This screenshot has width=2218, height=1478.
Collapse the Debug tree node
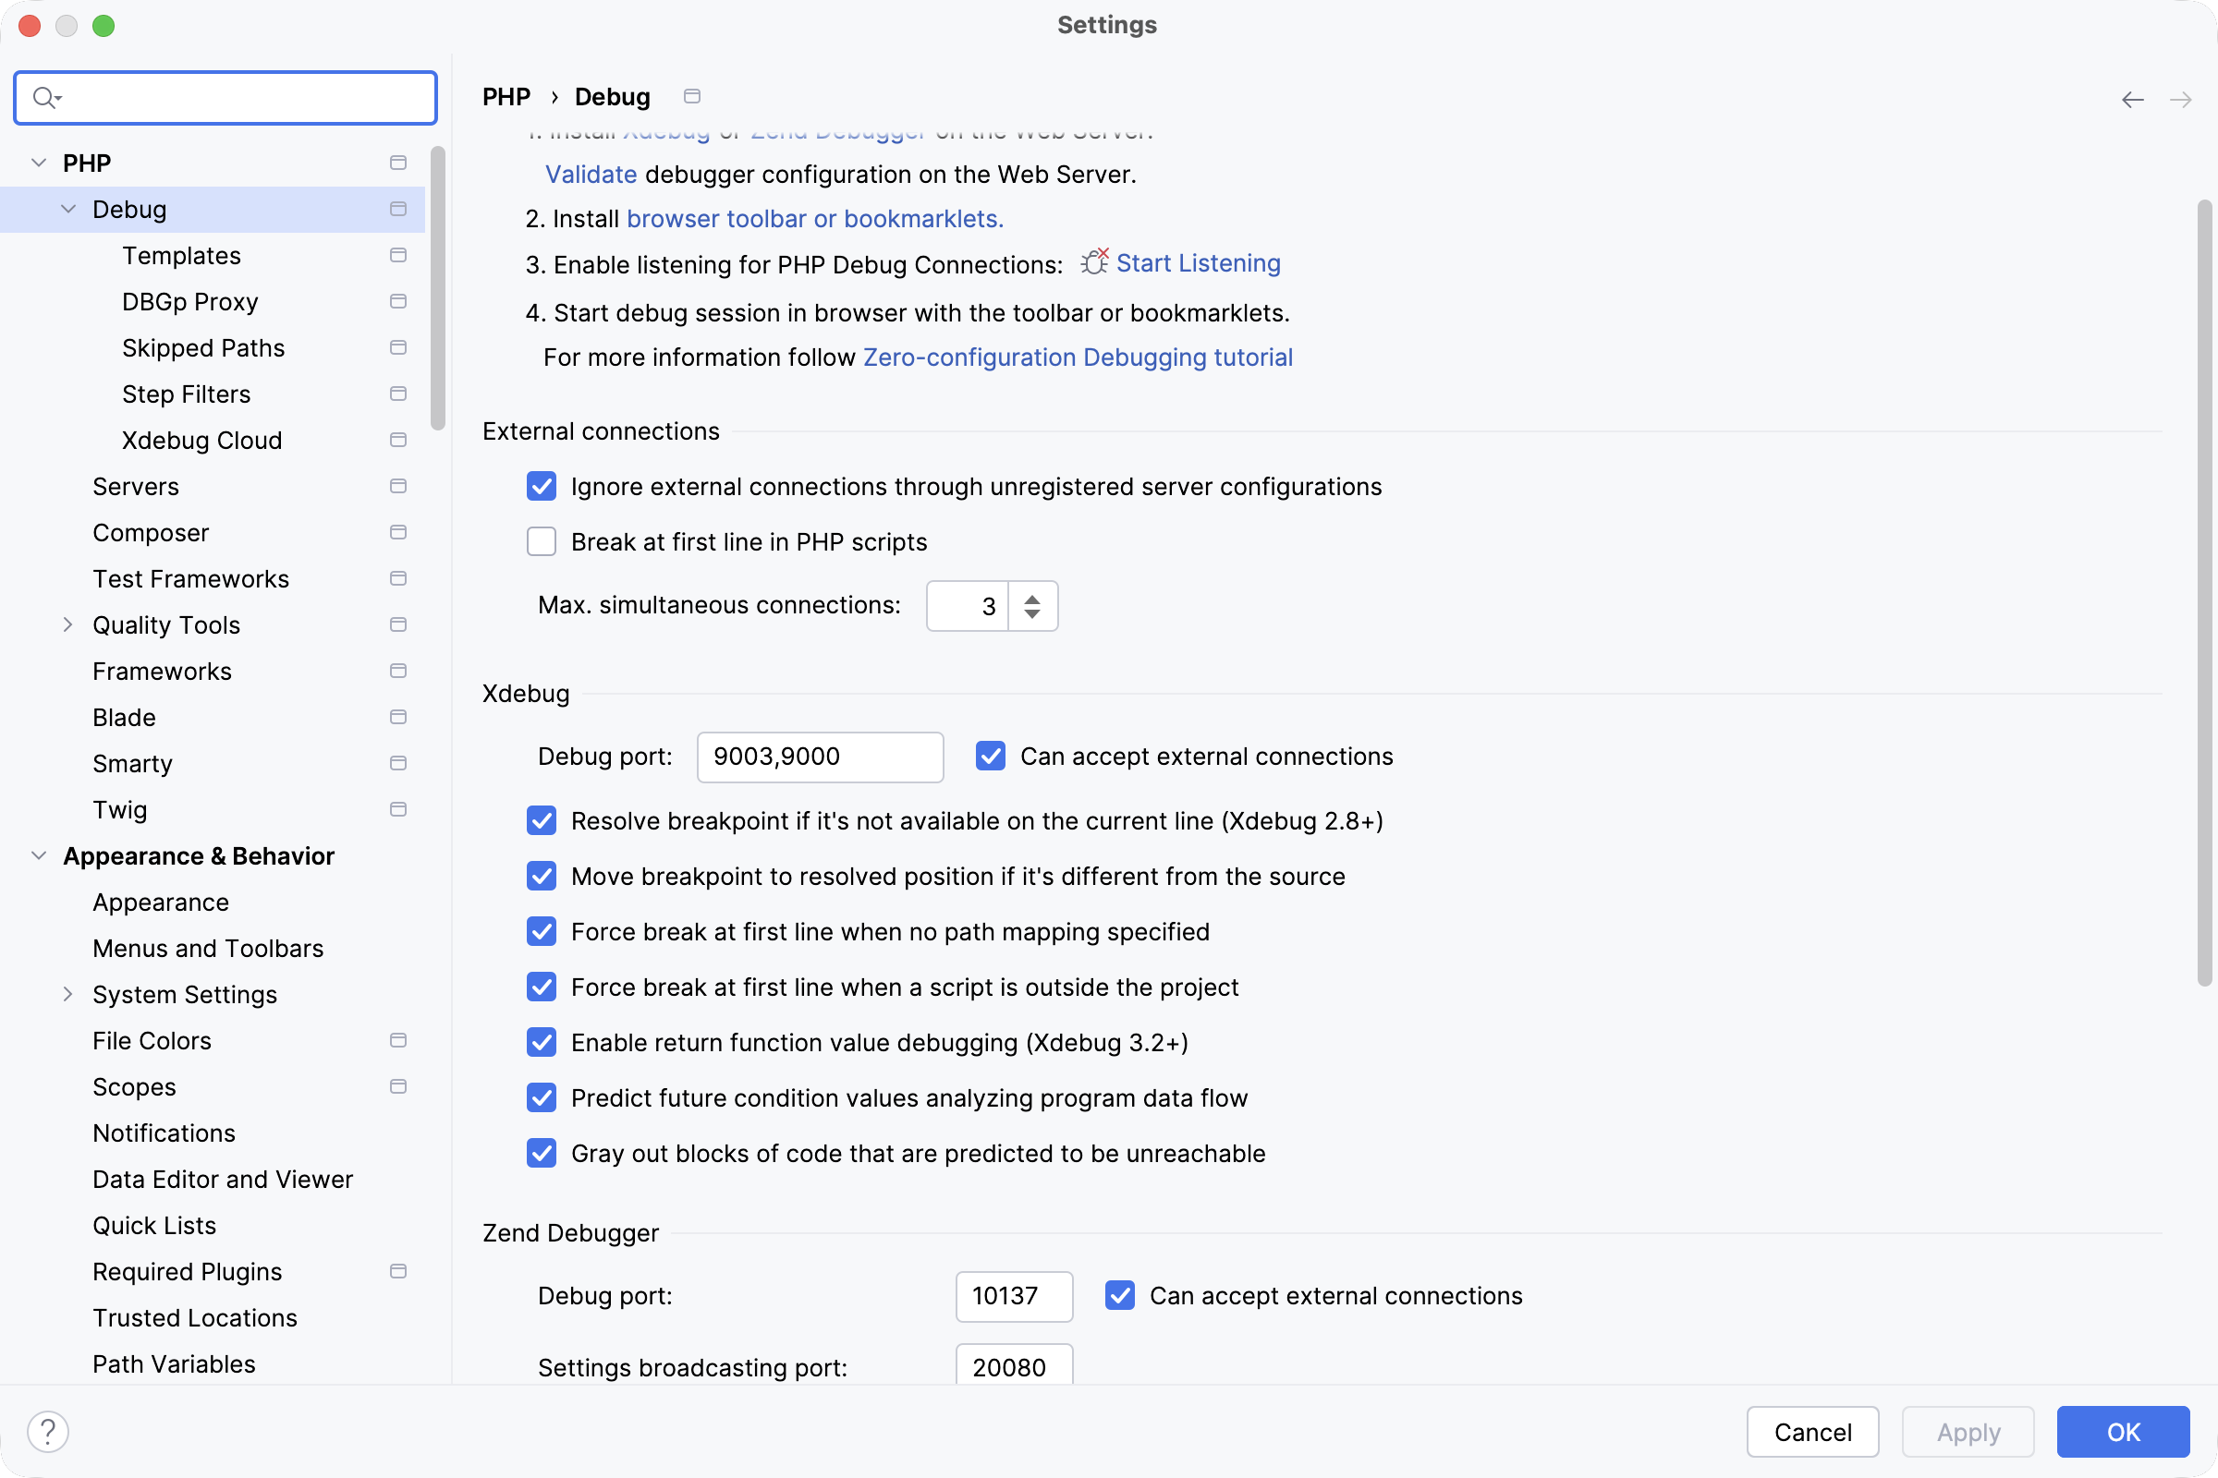click(67, 209)
